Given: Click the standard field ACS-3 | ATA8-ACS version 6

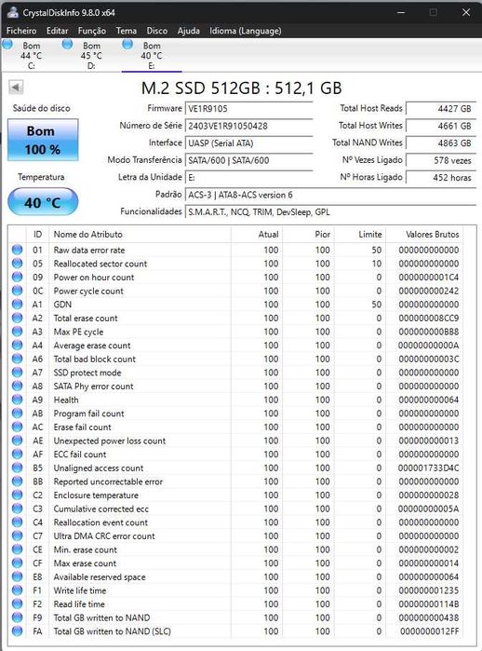Looking at the screenshot, I should (x=330, y=195).
